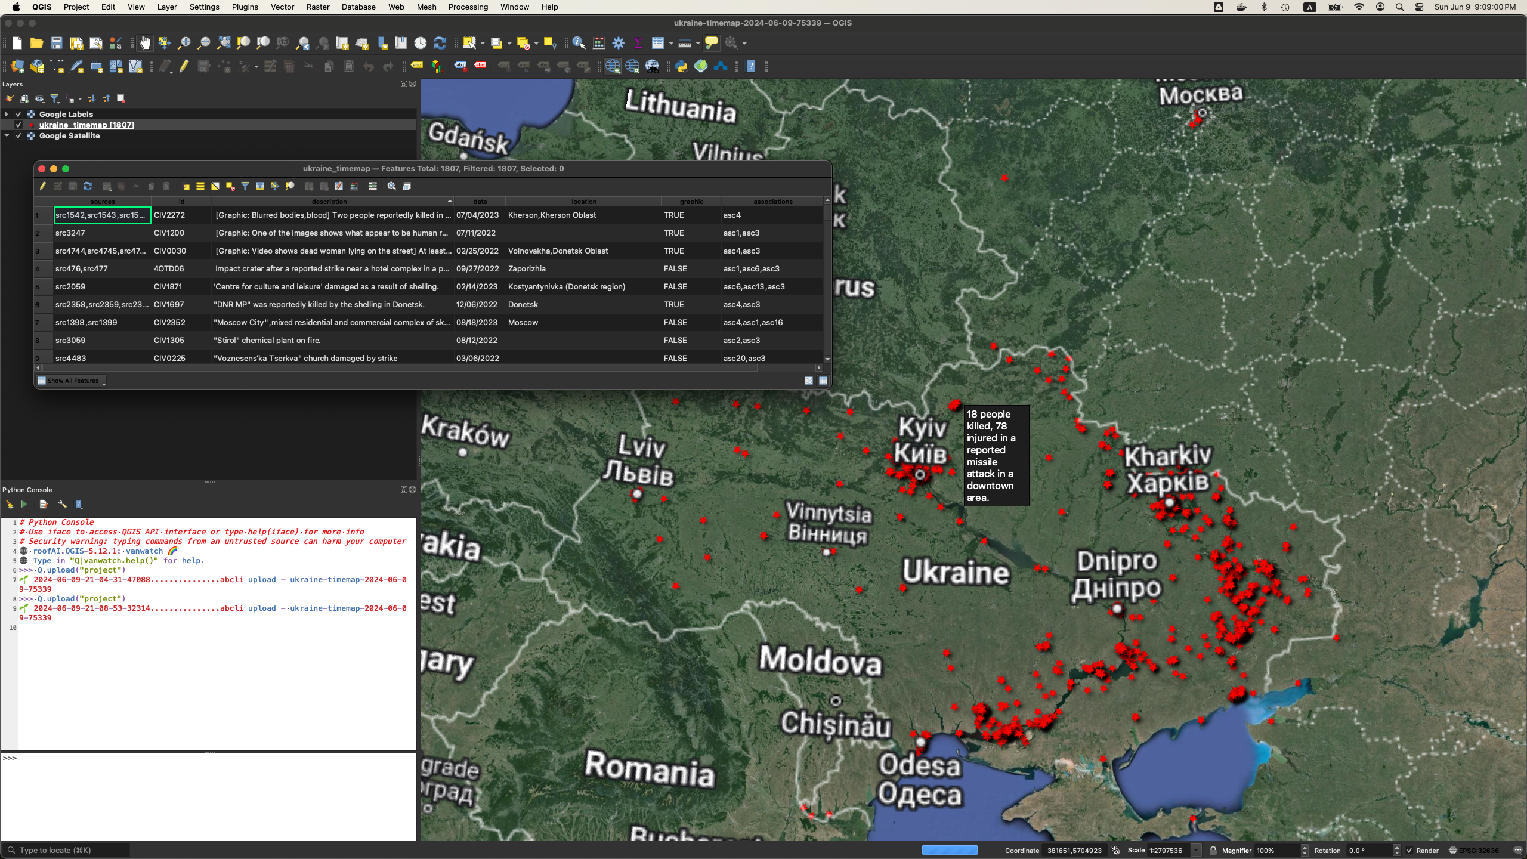This screenshot has height=859, width=1527.
Task: Open Temporal Controller clock icon
Action: click(x=421, y=43)
